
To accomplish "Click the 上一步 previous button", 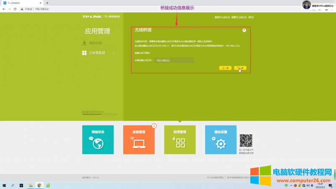I will (x=225, y=68).
